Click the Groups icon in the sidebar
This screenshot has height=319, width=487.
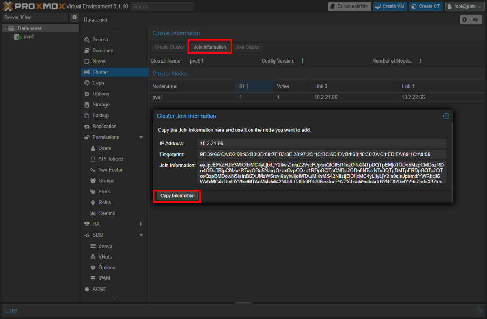93,181
